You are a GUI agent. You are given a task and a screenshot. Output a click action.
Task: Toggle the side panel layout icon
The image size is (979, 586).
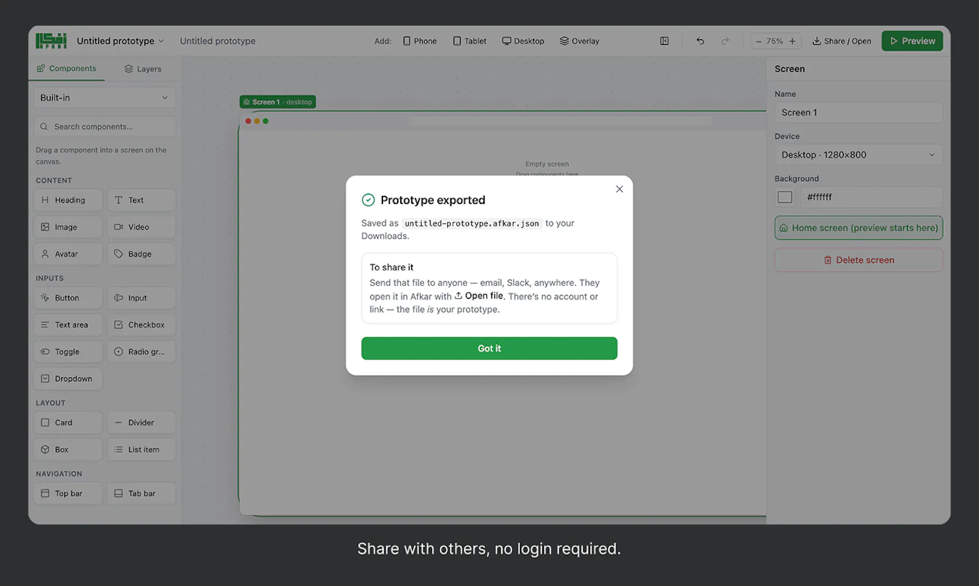coord(664,41)
